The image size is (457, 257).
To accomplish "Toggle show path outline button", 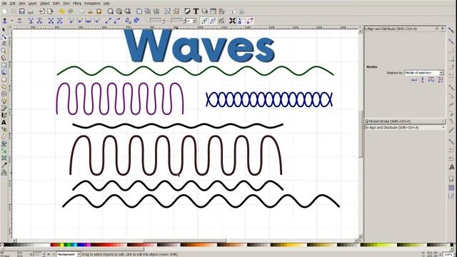I will click(249, 21).
